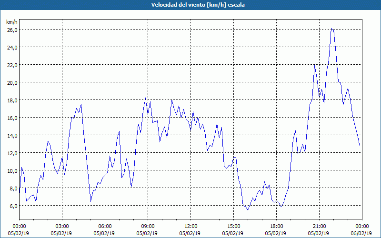
Task: Click the 12:00 time label
Action: (191, 227)
